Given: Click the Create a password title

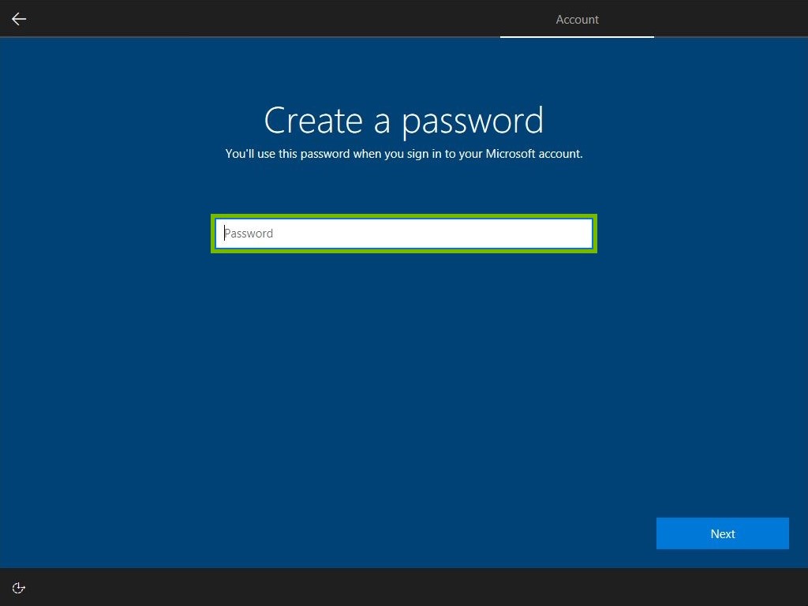Looking at the screenshot, I should pyautogui.click(x=404, y=120).
